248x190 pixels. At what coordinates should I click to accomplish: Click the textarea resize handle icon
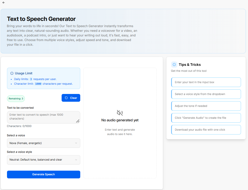coord(78,121)
